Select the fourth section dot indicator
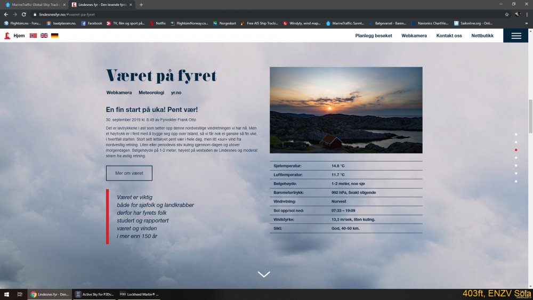 coord(516,158)
